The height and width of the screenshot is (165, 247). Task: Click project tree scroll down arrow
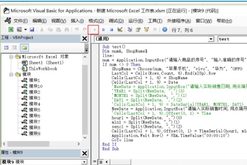[85, 137]
